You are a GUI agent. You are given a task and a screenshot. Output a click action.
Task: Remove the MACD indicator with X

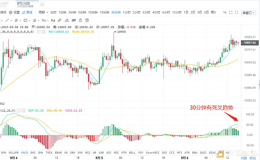23,111
